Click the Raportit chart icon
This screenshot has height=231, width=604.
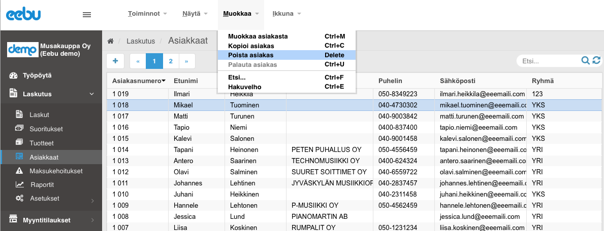point(19,184)
